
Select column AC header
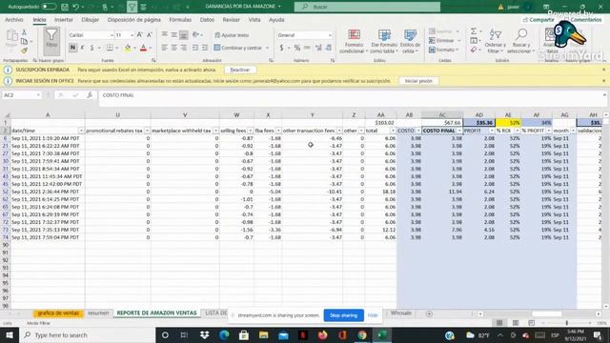(442, 115)
